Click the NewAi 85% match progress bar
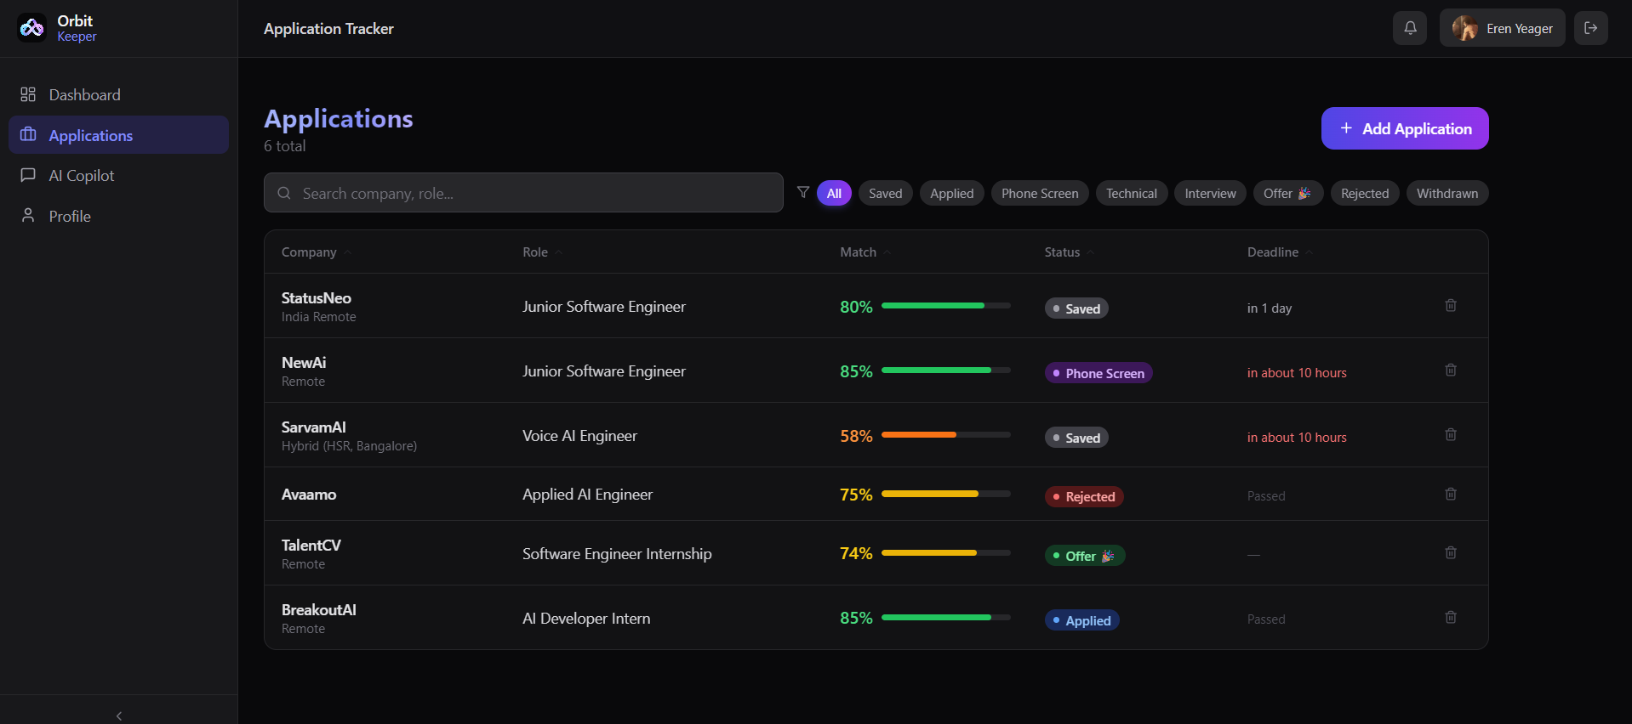The image size is (1632, 724). [x=945, y=370]
